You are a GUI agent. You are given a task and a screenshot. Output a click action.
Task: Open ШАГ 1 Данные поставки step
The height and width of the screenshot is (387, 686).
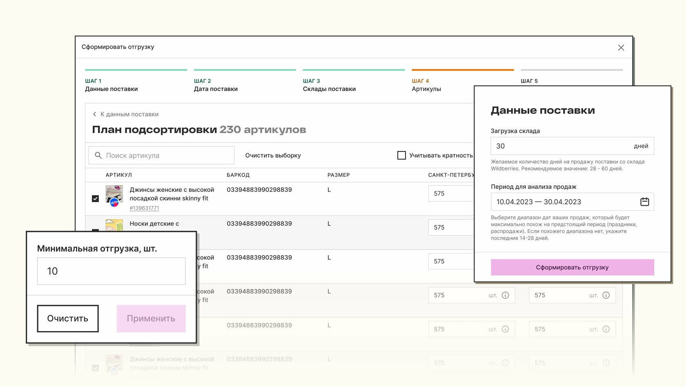(x=136, y=82)
